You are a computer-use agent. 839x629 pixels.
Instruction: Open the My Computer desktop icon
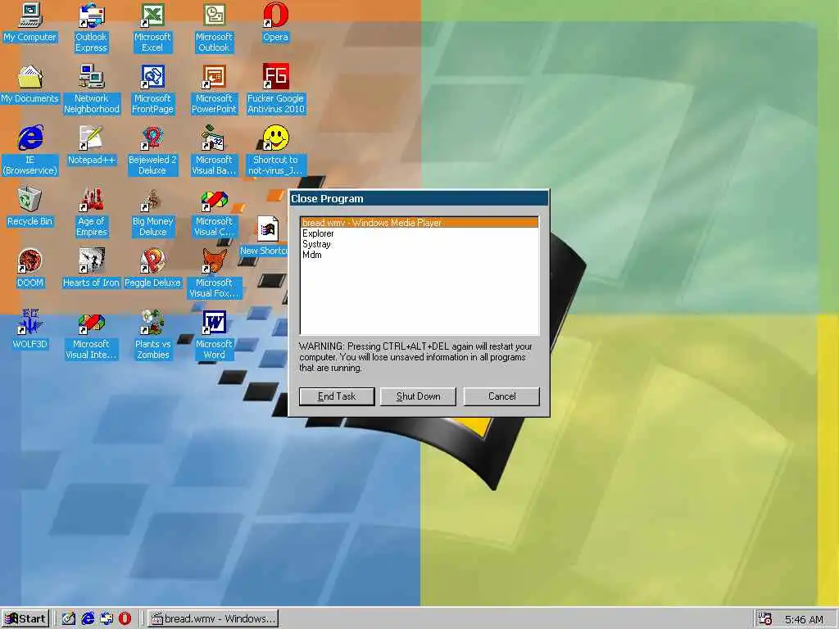click(x=30, y=23)
